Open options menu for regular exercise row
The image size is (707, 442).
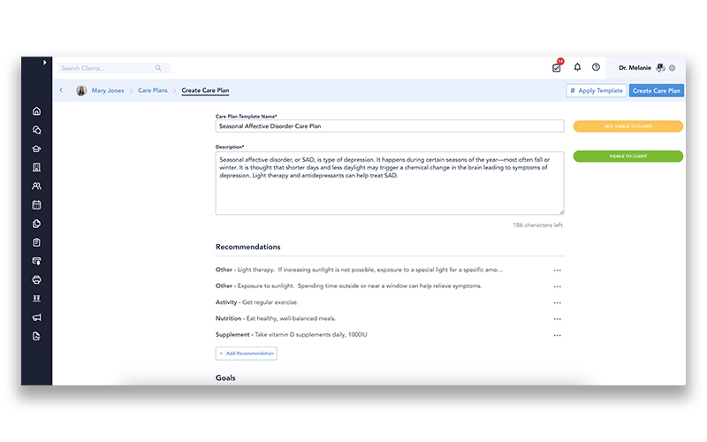(558, 302)
